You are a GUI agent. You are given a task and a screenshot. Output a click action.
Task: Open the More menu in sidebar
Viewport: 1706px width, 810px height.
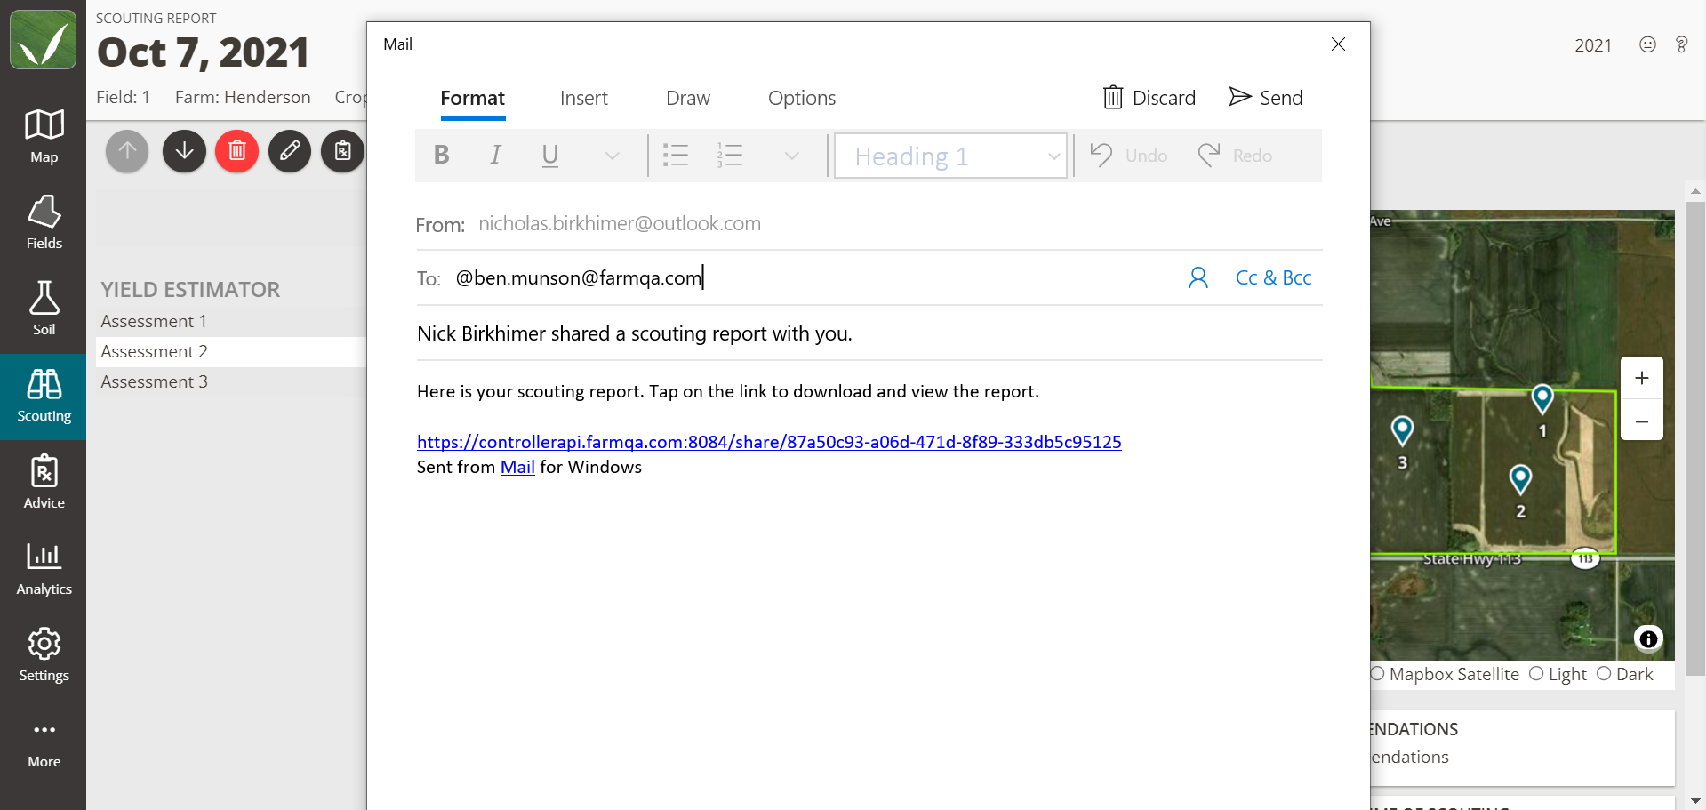tap(44, 742)
